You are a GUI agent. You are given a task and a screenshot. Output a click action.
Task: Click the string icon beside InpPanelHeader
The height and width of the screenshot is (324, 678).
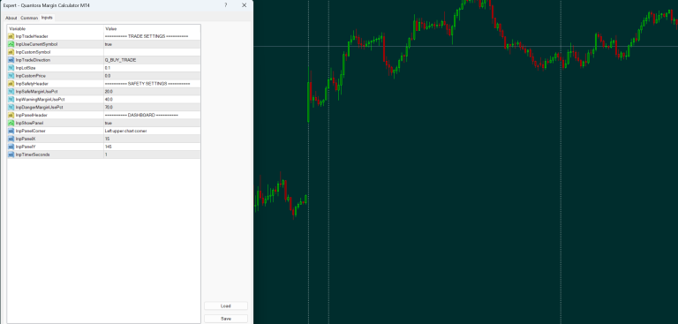11,115
